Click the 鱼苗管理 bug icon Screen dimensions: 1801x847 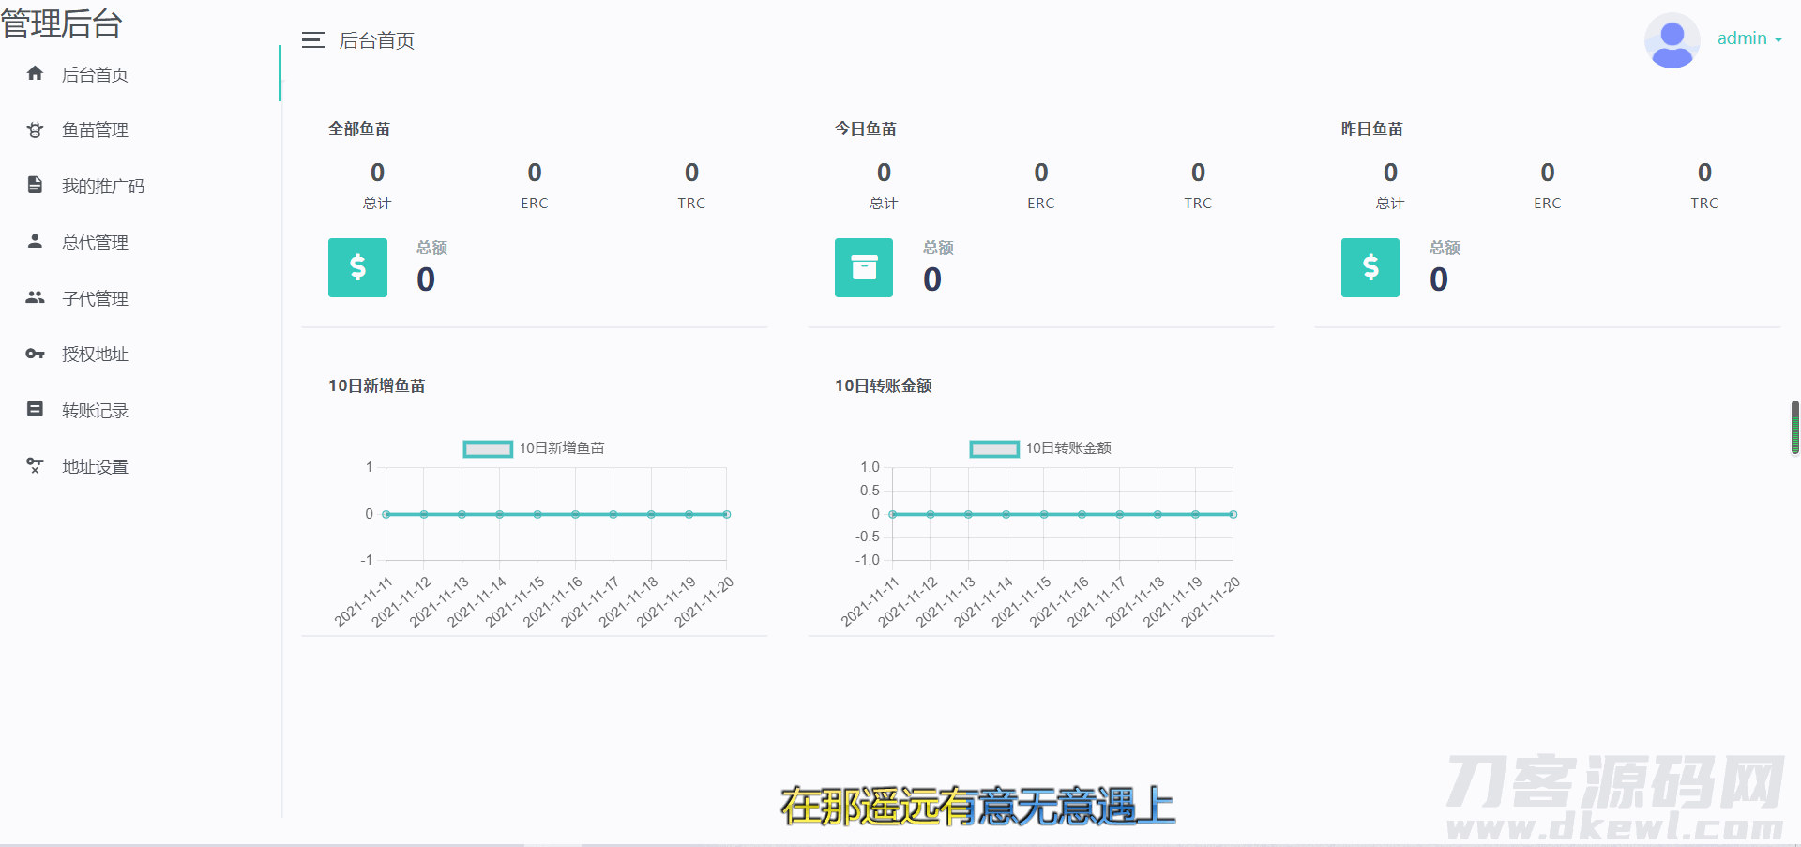[35, 129]
